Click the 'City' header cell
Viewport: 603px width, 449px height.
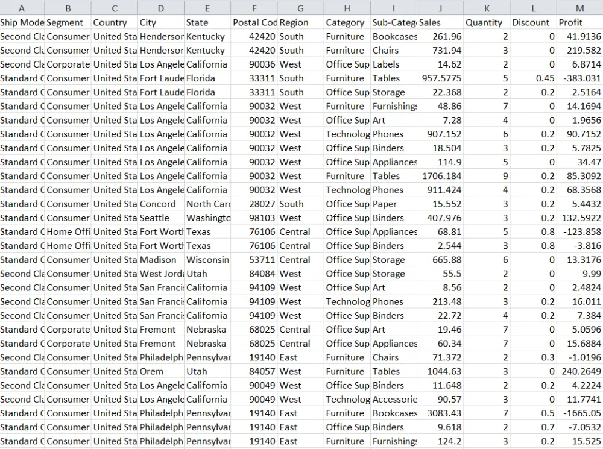(x=161, y=23)
